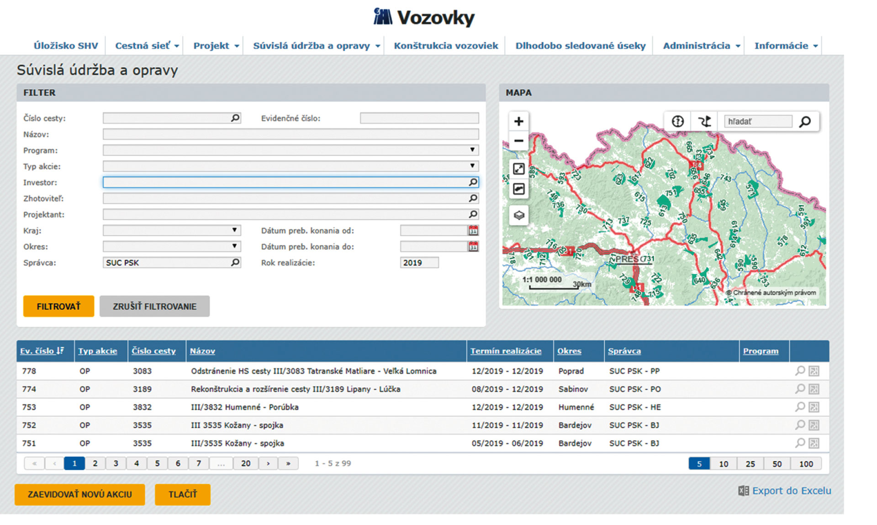
Task: Click the magnifier beside map hľadať field
Action: (805, 122)
